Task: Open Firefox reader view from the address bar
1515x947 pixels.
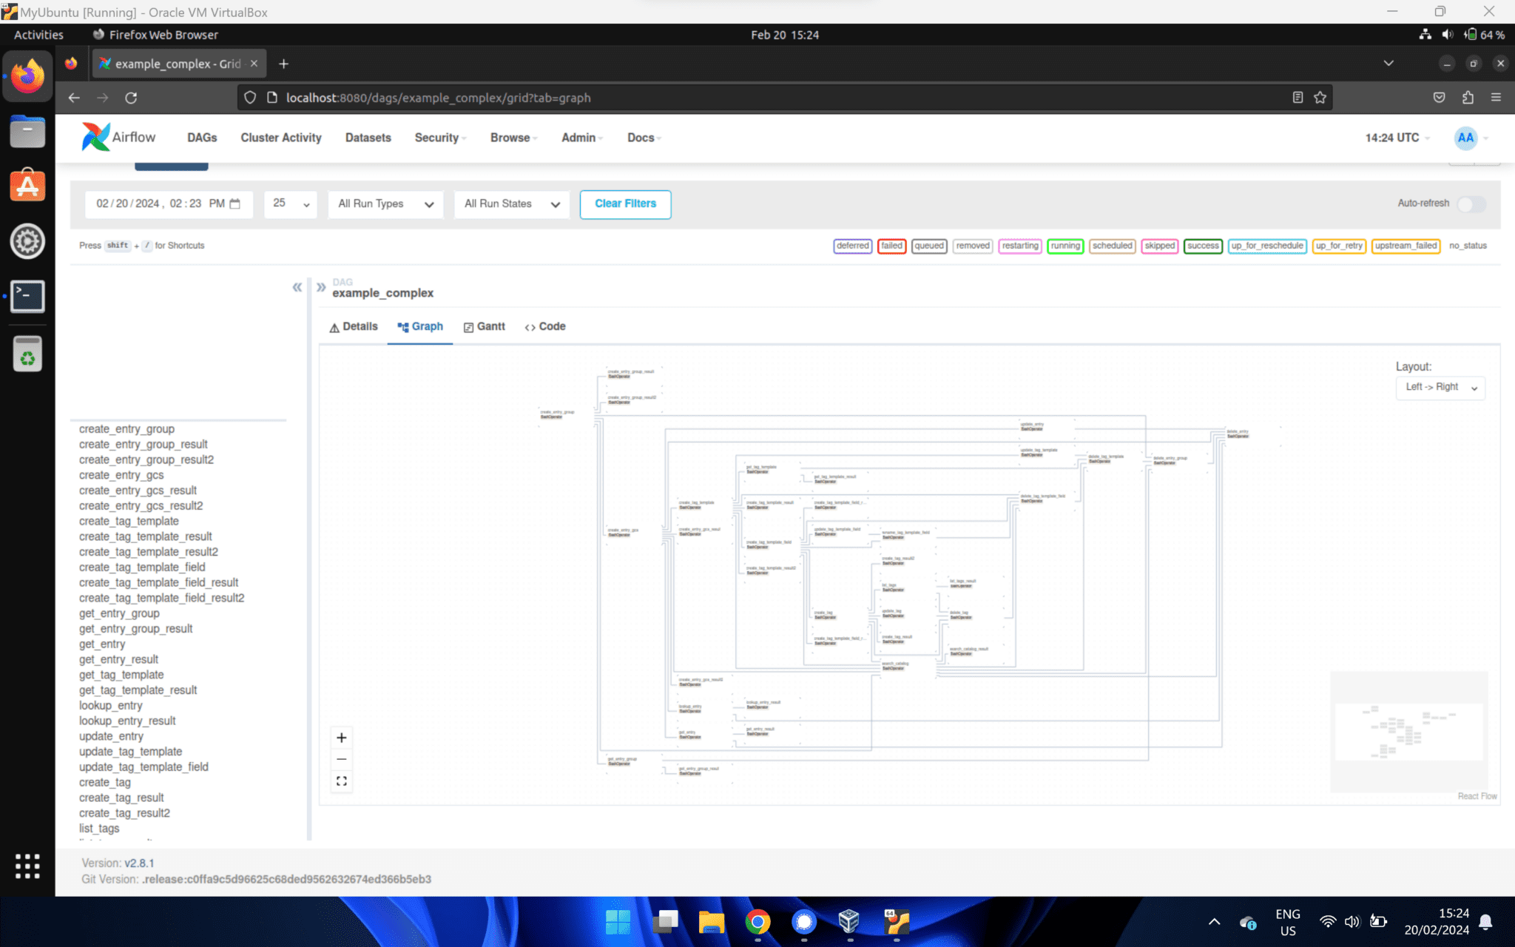Action: (1298, 97)
